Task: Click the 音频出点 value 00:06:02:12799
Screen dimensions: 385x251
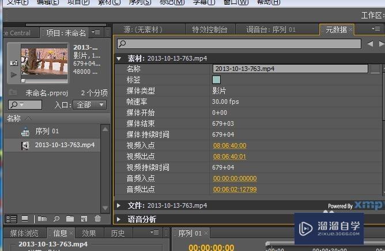Action: coord(235,189)
